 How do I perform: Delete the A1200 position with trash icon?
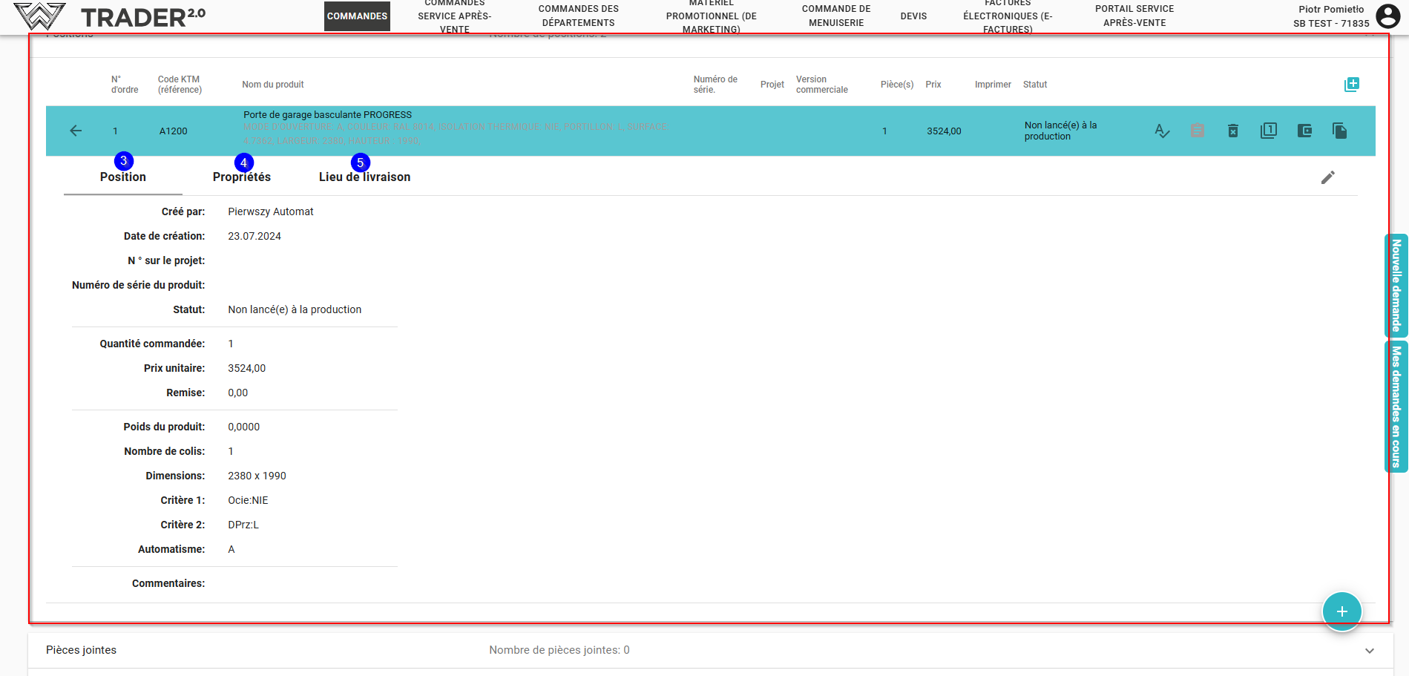(x=1232, y=131)
